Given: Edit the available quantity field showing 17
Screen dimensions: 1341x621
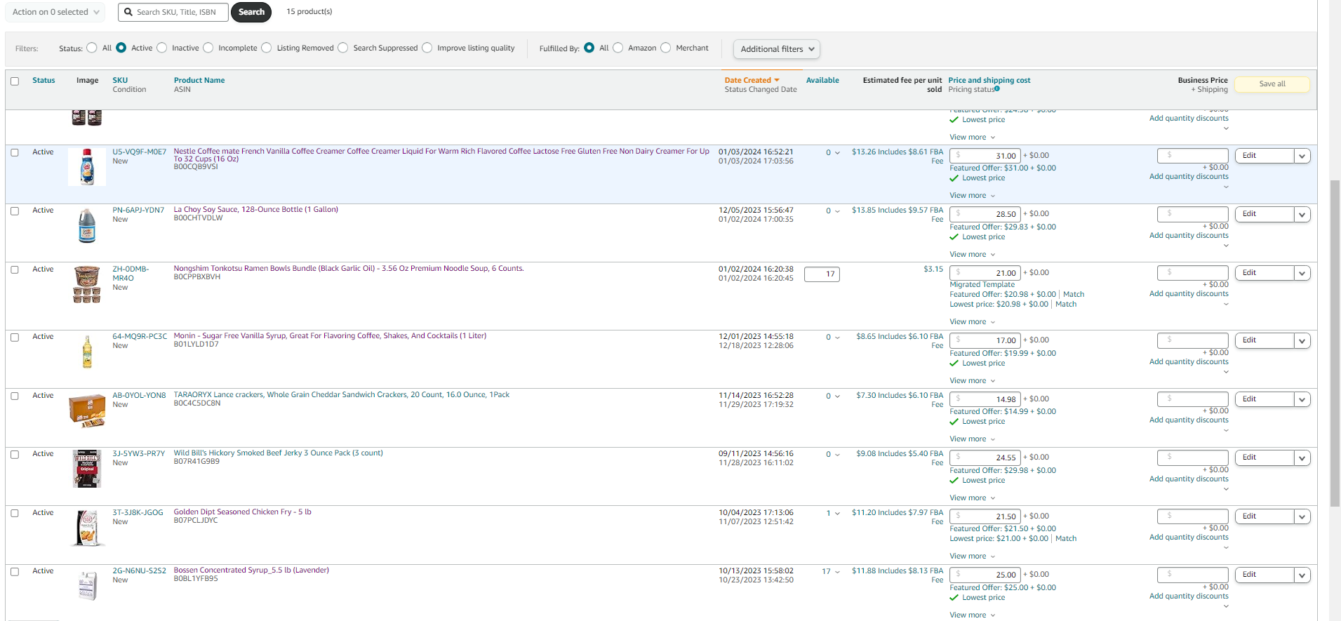Looking at the screenshot, I should pyautogui.click(x=822, y=274).
